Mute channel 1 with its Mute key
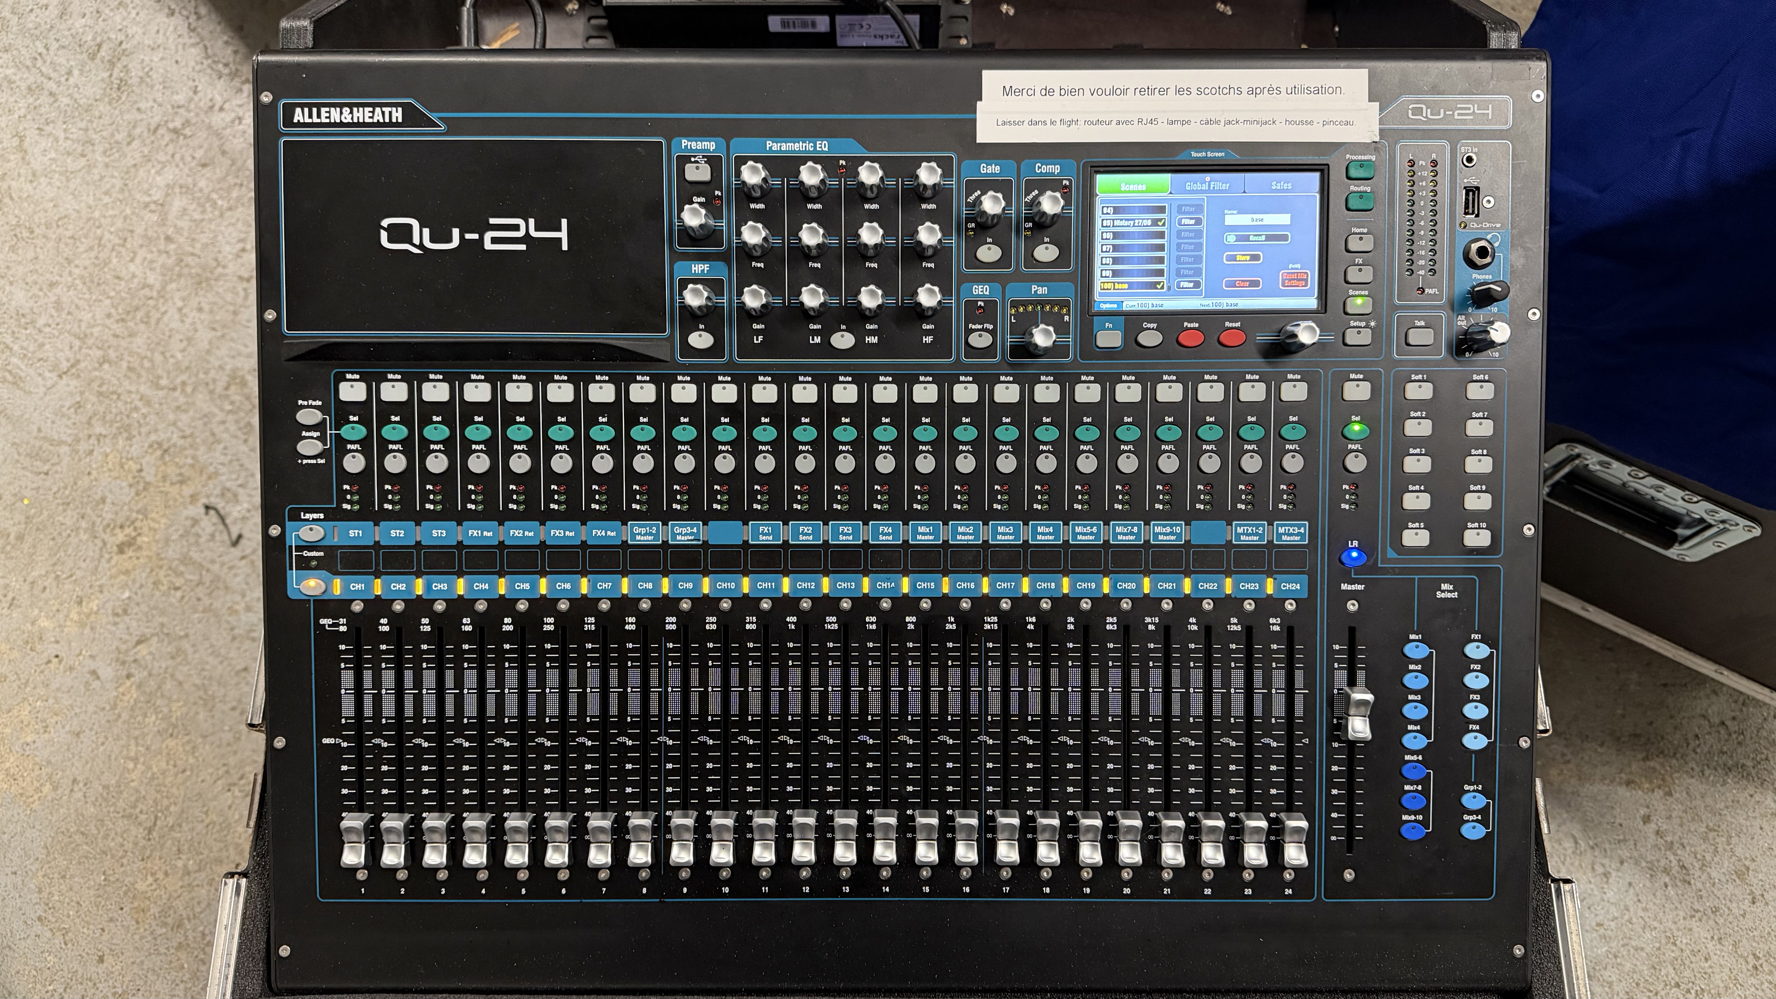The width and height of the screenshot is (1776, 999). (x=353, y=391)
